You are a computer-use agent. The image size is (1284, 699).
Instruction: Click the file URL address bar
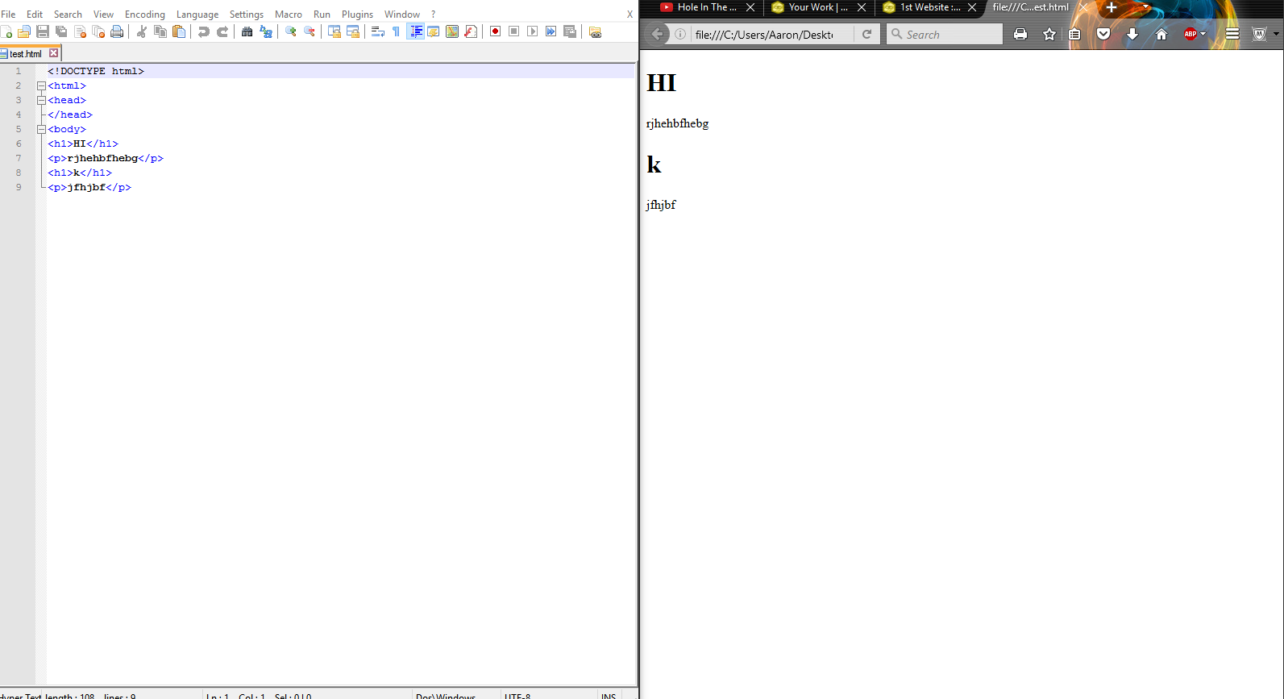[763, 35]
